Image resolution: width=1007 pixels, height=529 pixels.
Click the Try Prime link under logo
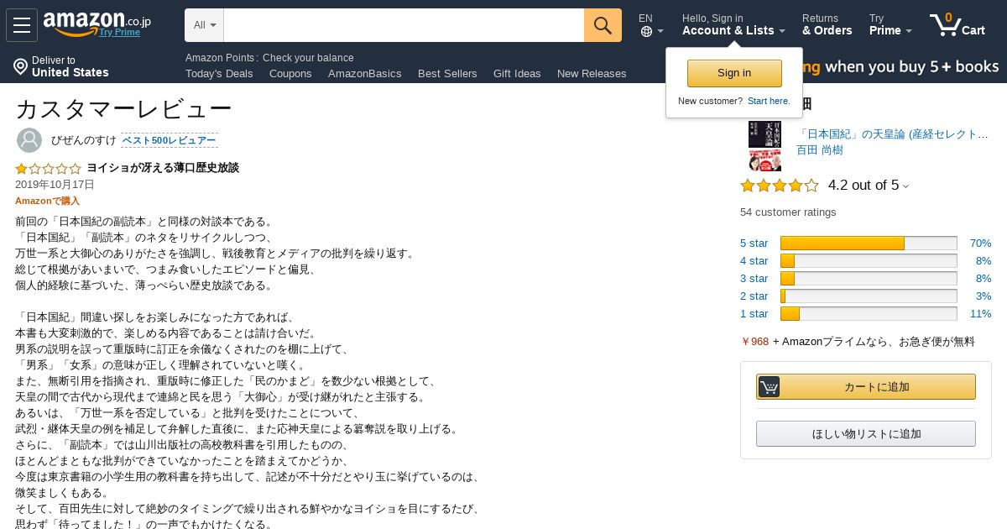pos(119,32)
